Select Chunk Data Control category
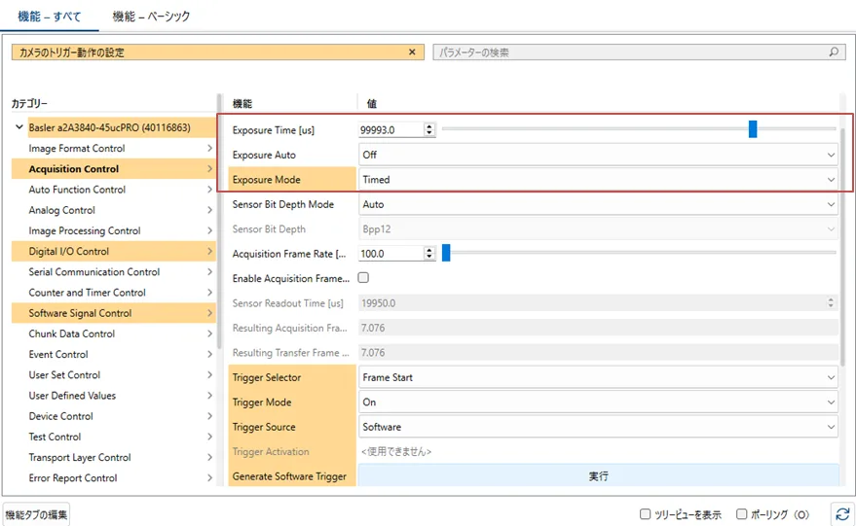 (x=114, y=333)
